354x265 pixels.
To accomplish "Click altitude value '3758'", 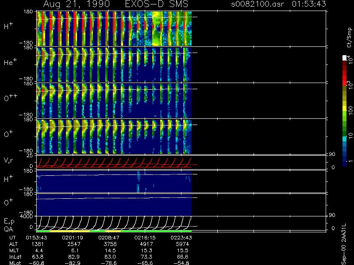I will 110,244.
